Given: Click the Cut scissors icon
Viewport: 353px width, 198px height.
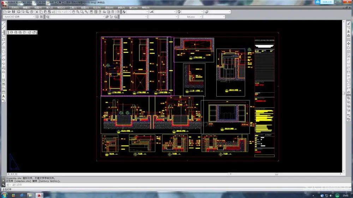Looking at the screenshot, I should click(x=37, y=12).
